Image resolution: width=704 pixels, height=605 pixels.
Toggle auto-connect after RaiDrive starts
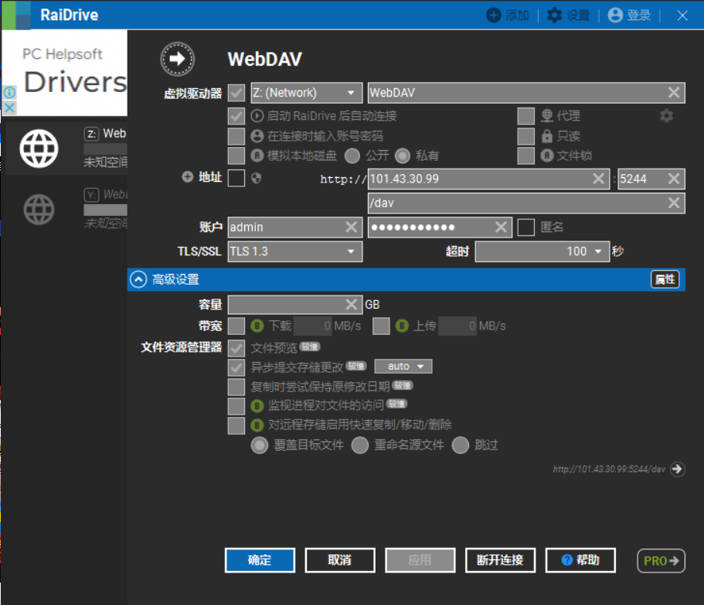click(x=236, y=116)
